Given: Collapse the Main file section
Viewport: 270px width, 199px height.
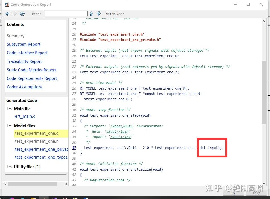Looking at the screenshot, I should click(x=9, y=108).
